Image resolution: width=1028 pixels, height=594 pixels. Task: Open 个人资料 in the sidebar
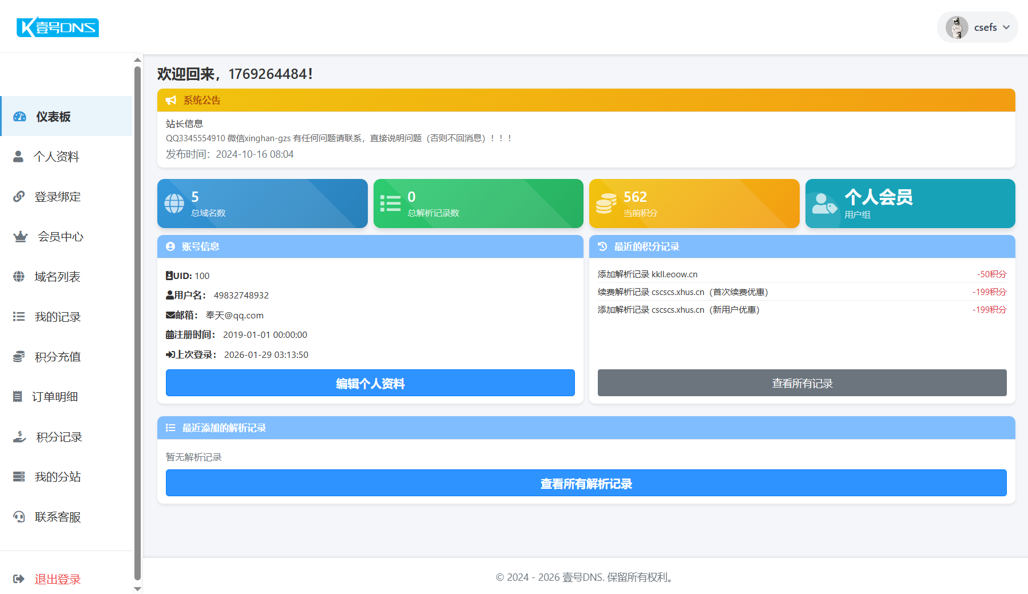pos(56,157)
